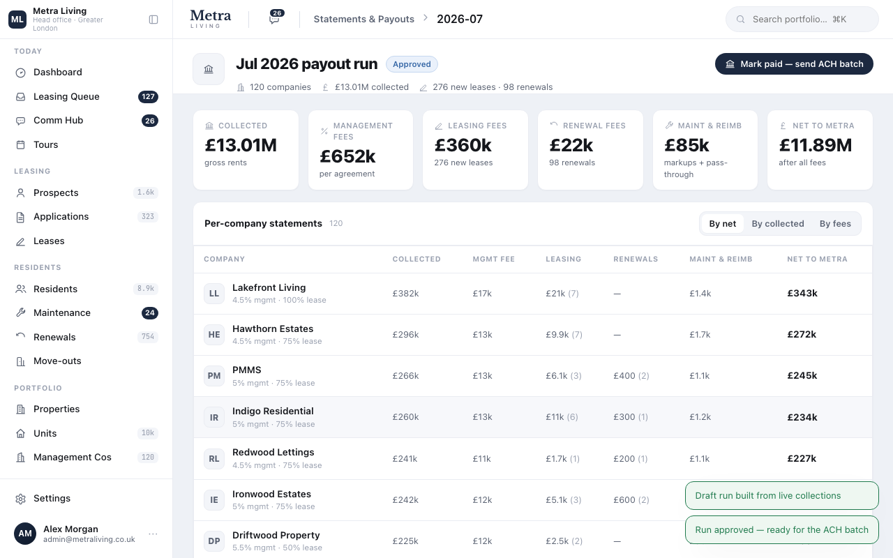Open the Comm Hub sidebar item
The height and width of the screenshot is (558, 893).
87,121
